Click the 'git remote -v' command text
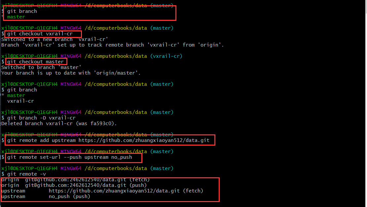This screenshot has width=367, height=207. point(26,174)
